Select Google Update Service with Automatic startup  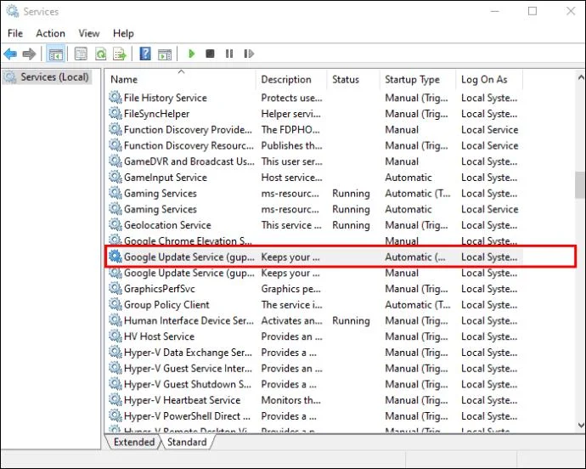click(314, 257)
